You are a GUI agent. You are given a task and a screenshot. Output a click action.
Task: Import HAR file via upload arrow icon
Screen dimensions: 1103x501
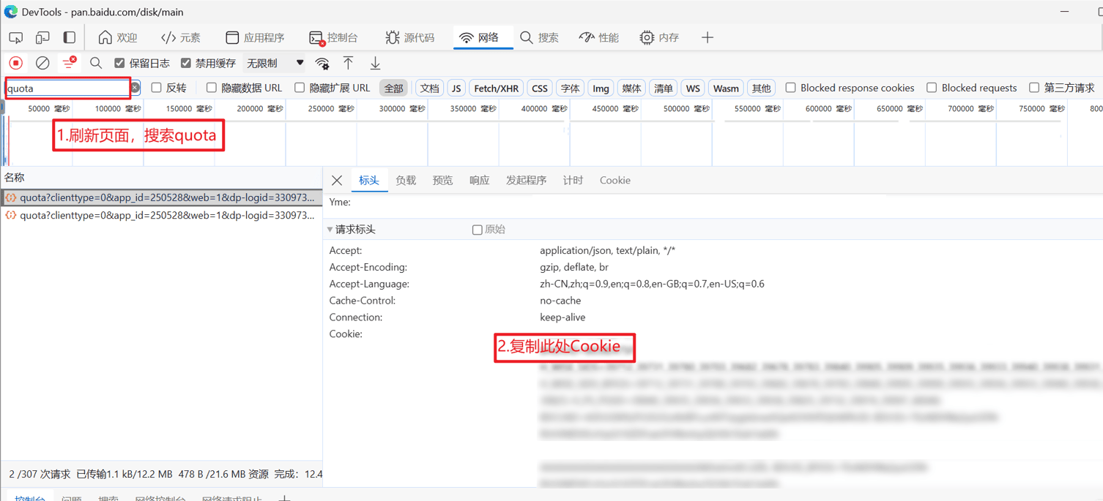pos(349,63)
